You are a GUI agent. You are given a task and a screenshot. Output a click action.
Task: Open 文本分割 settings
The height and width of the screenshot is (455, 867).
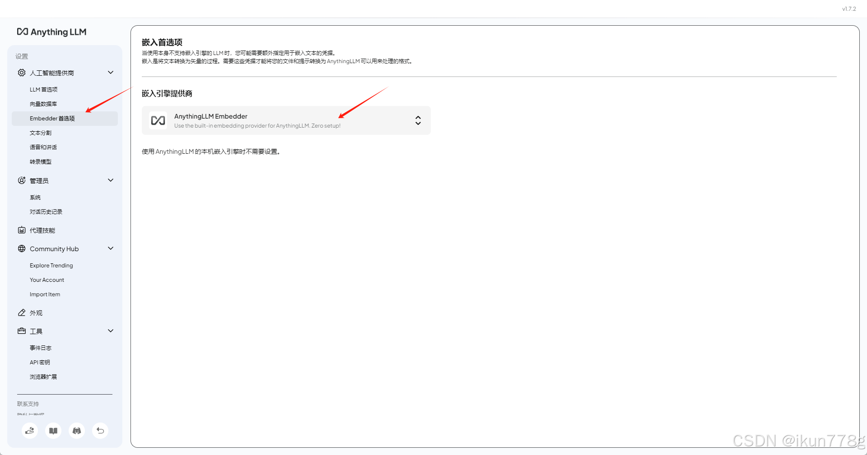[41, 133]
